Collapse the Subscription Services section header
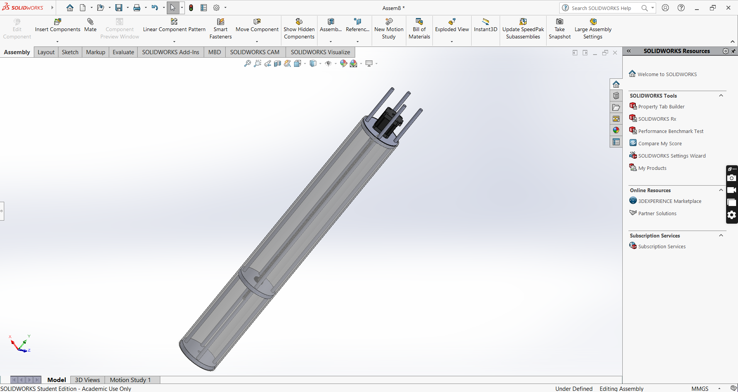This screenshot has width=738, height=392. tap(721, 236)
